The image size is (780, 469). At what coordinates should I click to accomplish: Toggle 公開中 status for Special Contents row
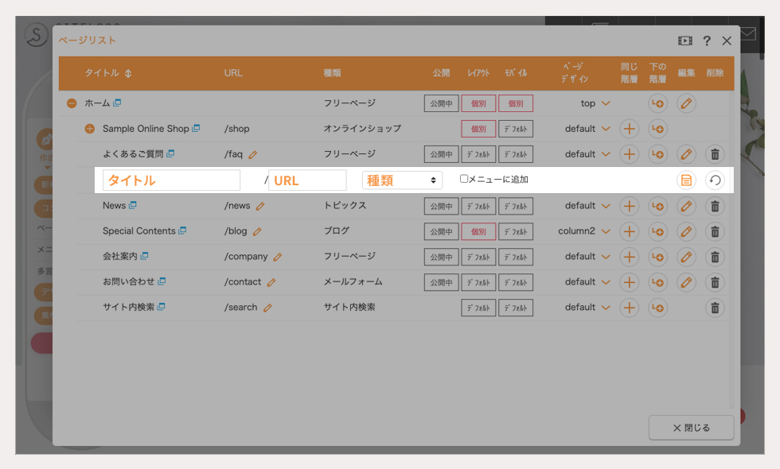441,231
